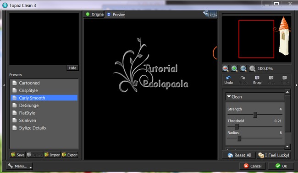The height and width of the screenshot is (173, 298).
Task: Export the preset
Action: (x=70, y=155)
